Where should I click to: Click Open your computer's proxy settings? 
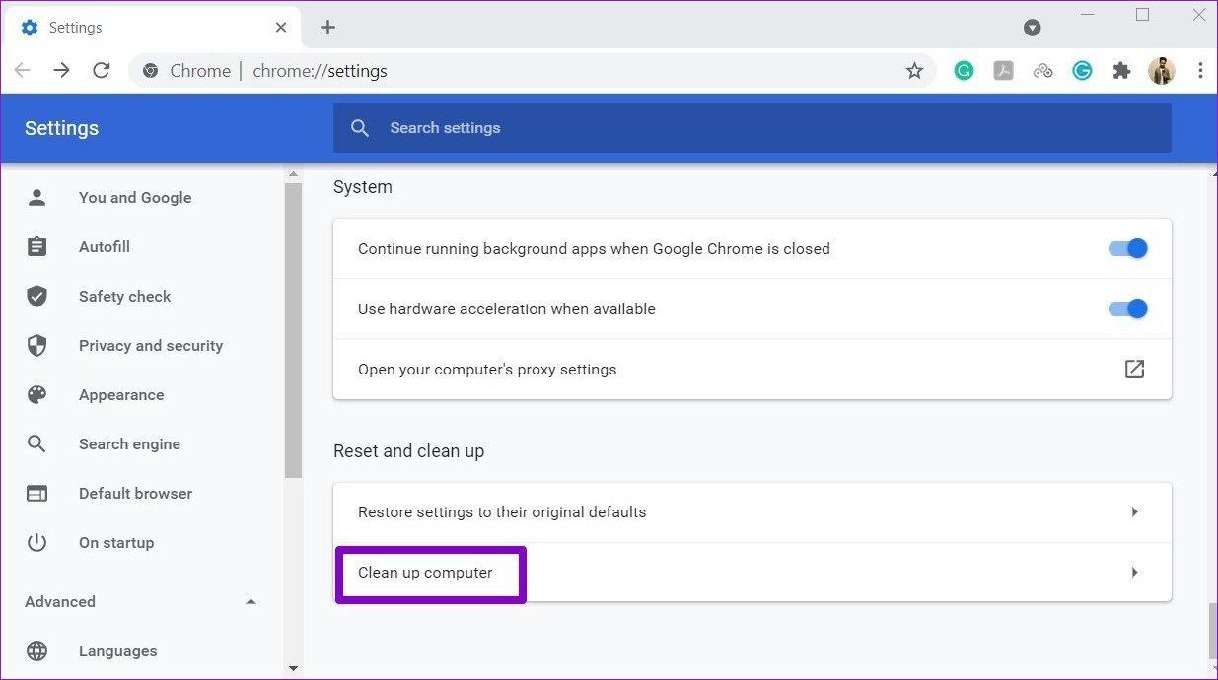pyautogui.click(x=752, y=369)
